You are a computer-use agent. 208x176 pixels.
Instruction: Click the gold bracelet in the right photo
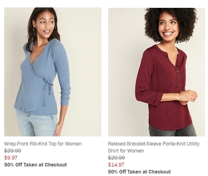click(180, 97)
